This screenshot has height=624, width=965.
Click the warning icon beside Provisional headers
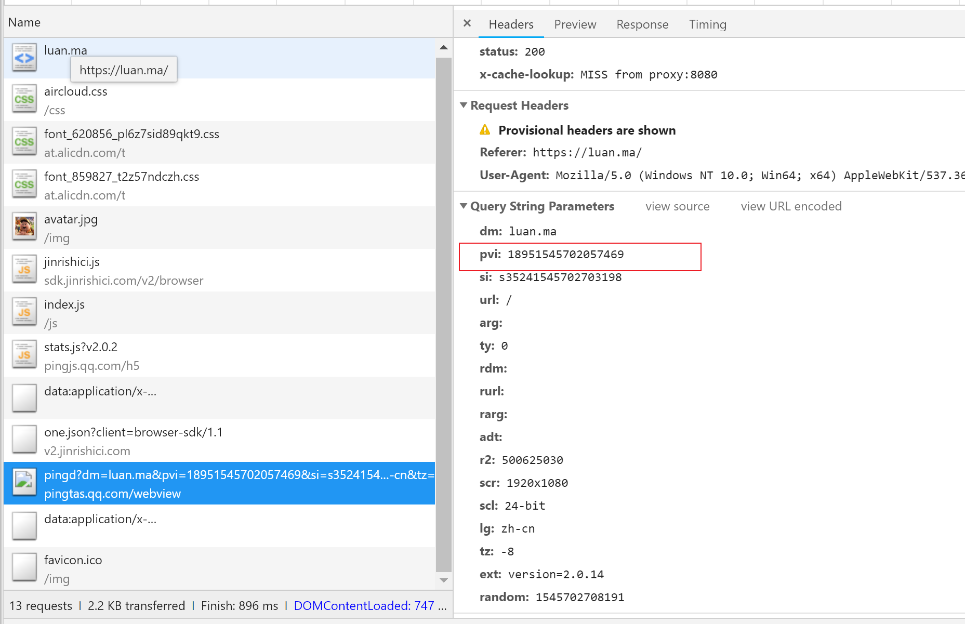point(485,130)
